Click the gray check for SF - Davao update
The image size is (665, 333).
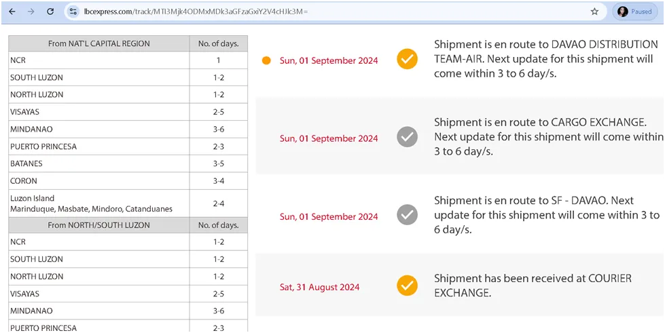(x=407, y=215)
